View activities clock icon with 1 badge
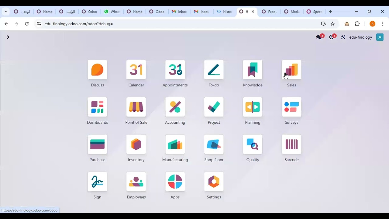This screenshot has height=219, width=389. pyautogui.click(x=332, y=37)
